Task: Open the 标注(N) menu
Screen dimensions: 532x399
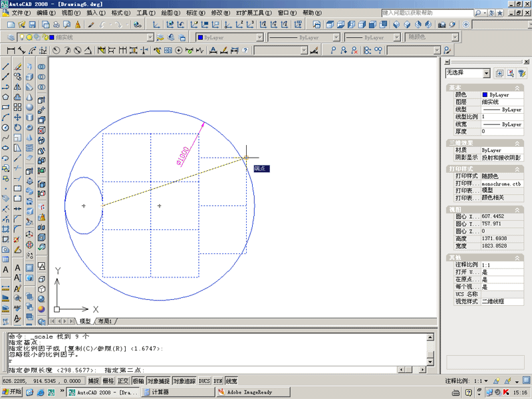Action: [x=196, y=13]
